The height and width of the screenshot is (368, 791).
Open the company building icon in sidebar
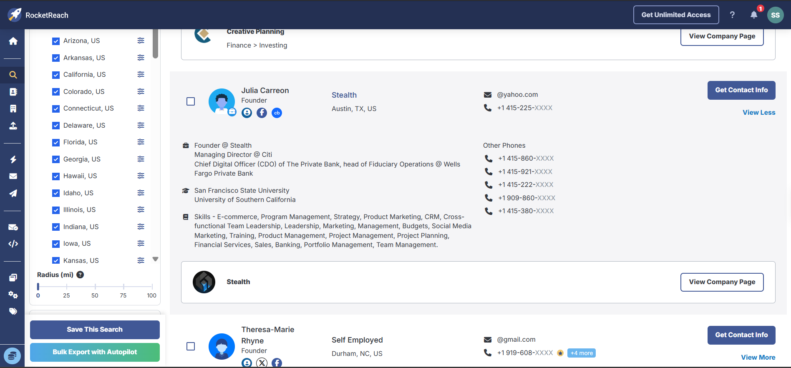pos(13,108)
